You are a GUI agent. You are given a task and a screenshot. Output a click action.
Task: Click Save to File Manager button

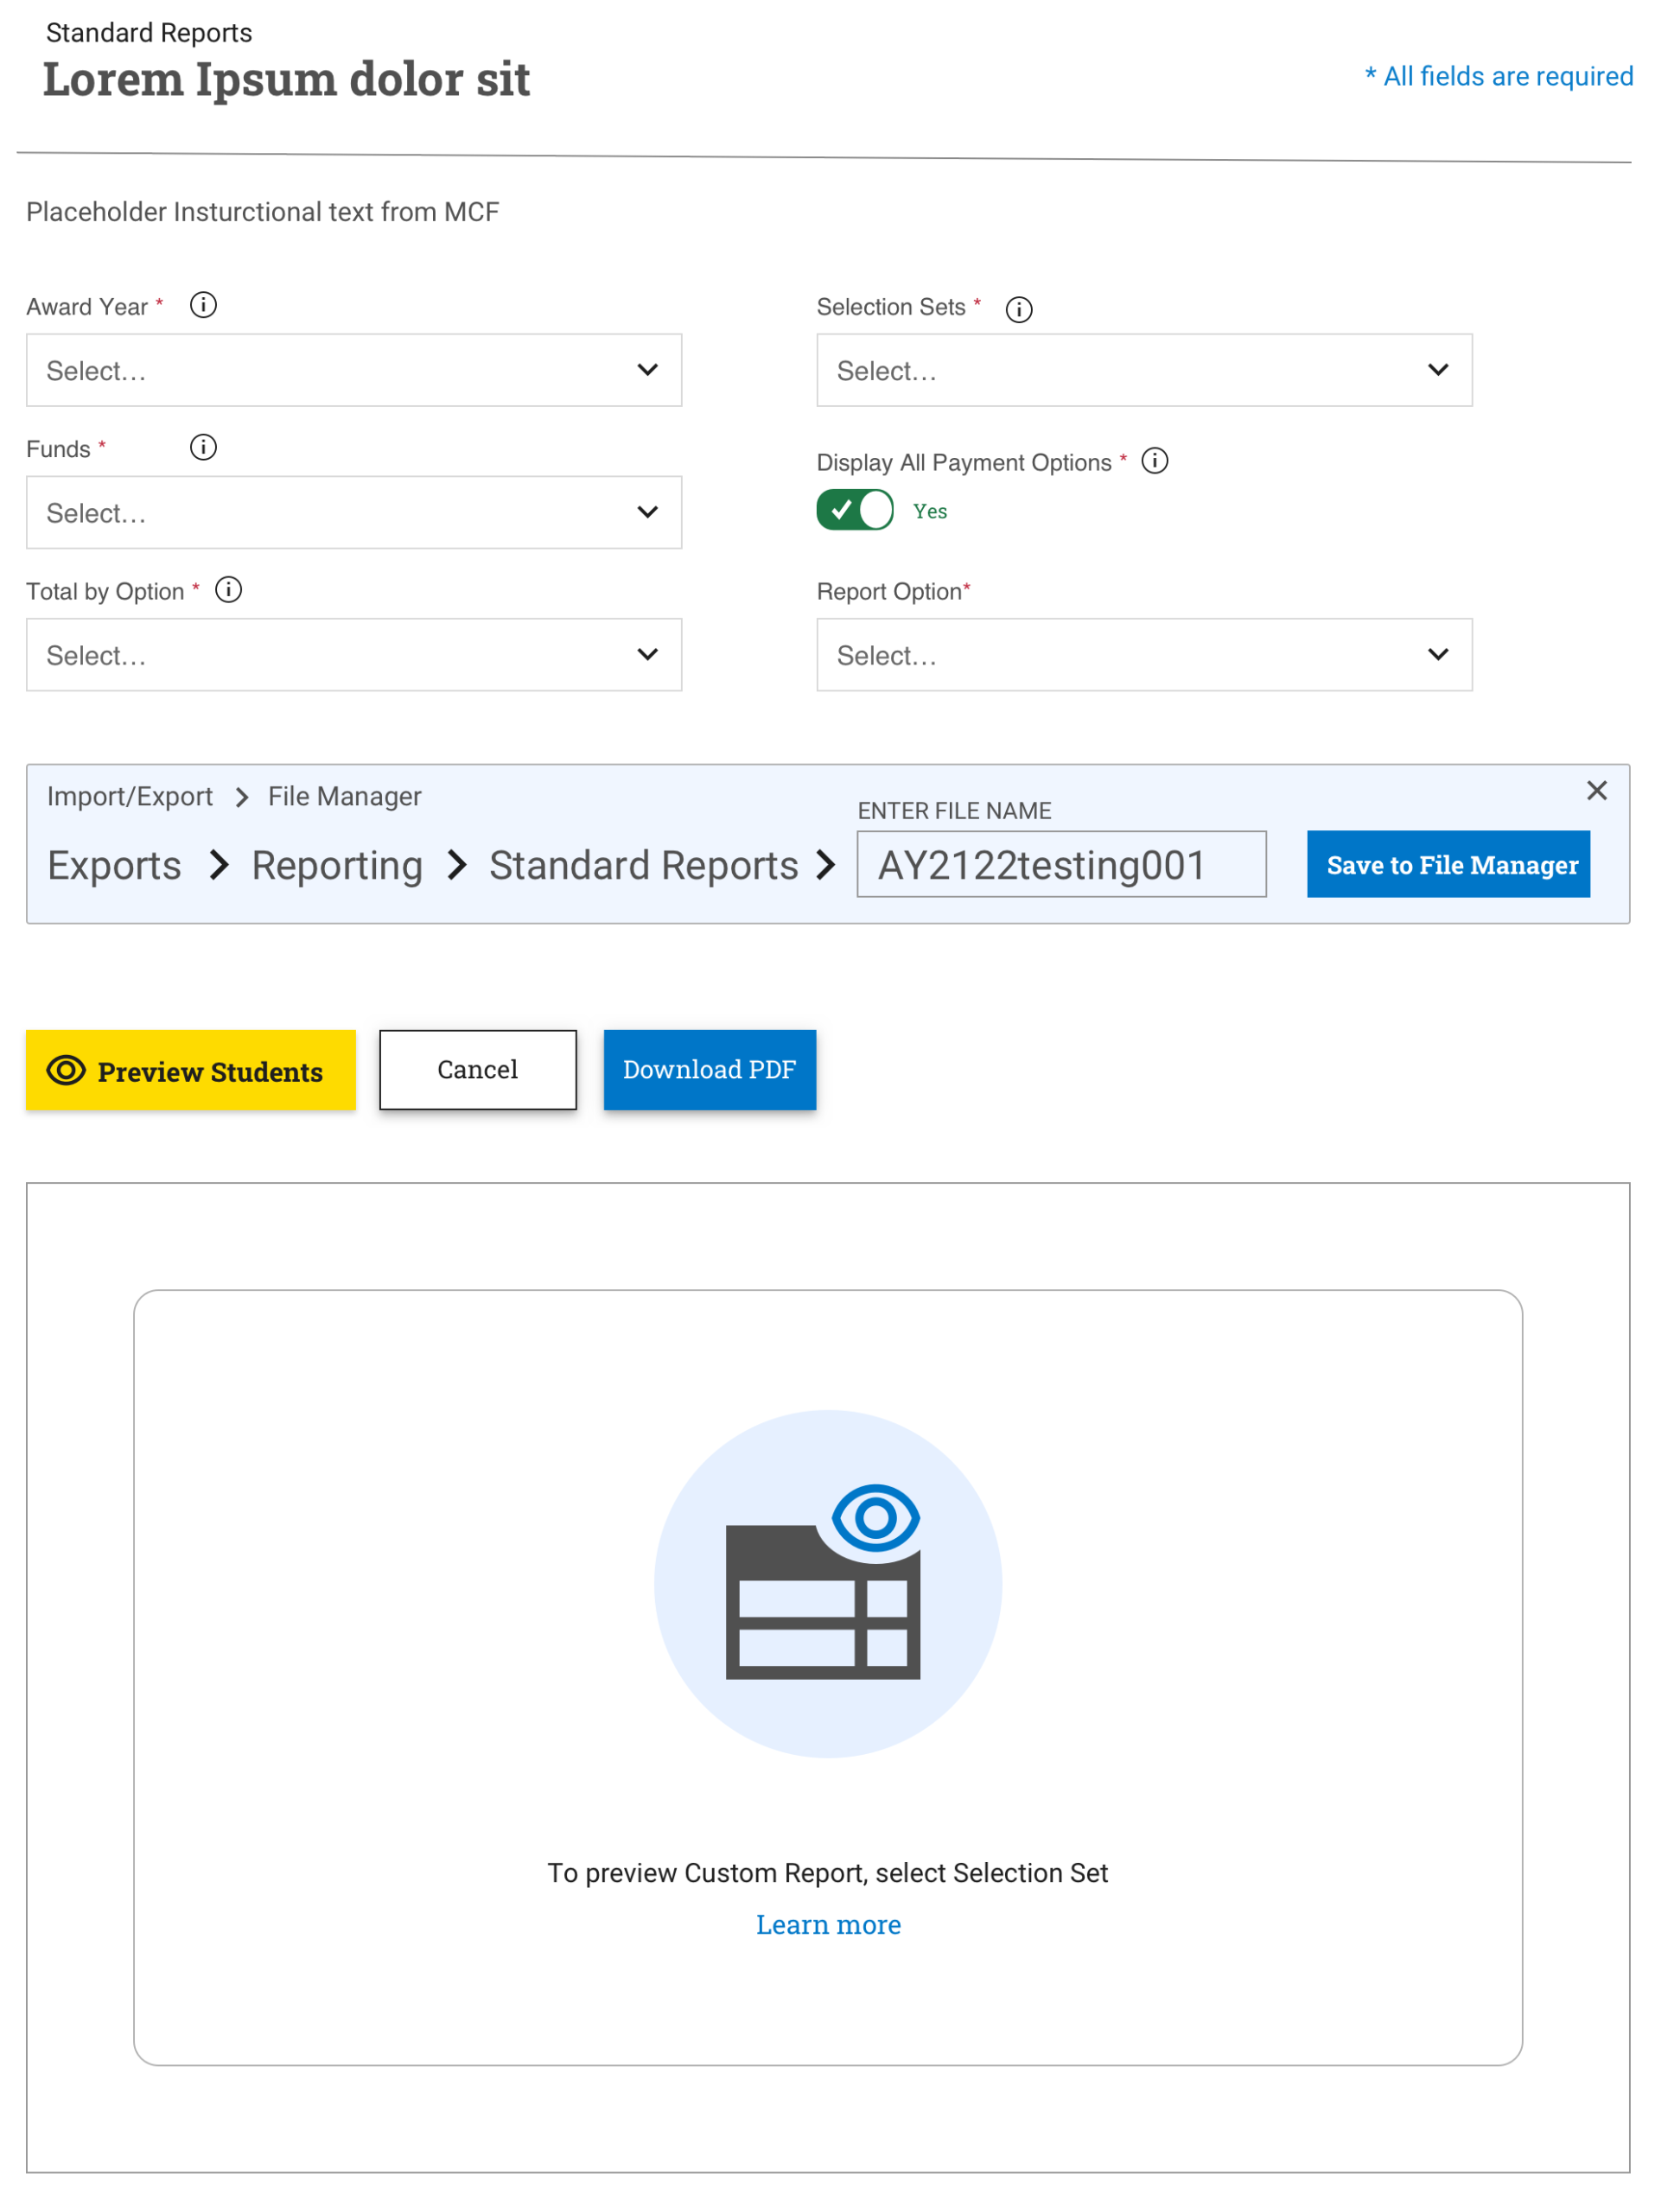point(1448,864)
